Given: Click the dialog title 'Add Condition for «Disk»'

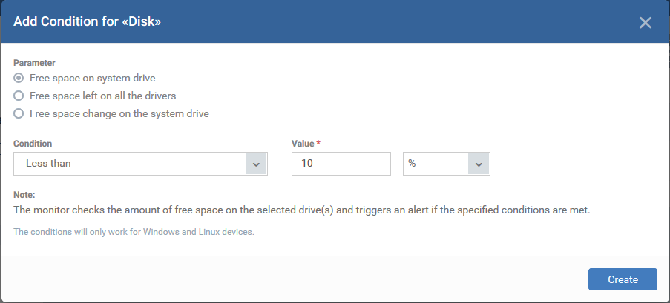Looking at the screenshot, I should (x=87, y=21).
